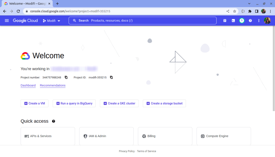Open a new browser tab

click(x=57, y=3)
